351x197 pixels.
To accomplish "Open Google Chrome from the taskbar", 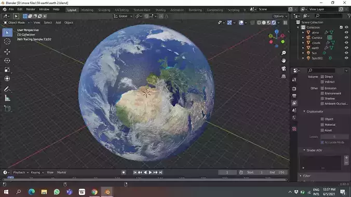I will pos(95,192).
